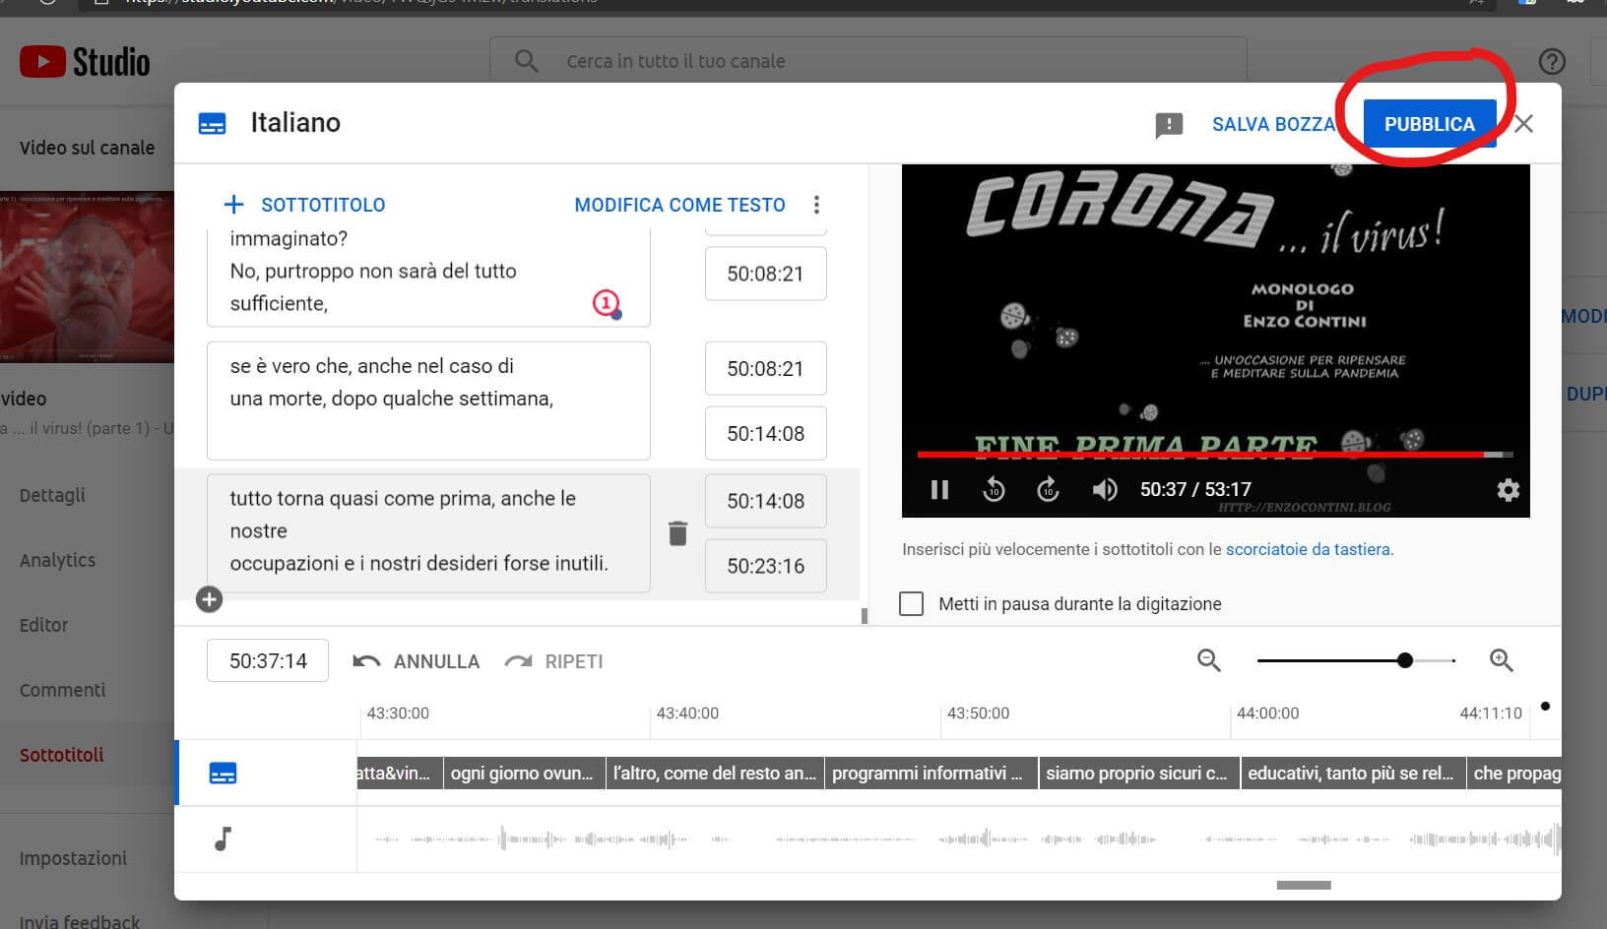Viewport: 1607px width, 929px height.
Task: Click MODIFICA COME TESTO
Action: (679, 205)
